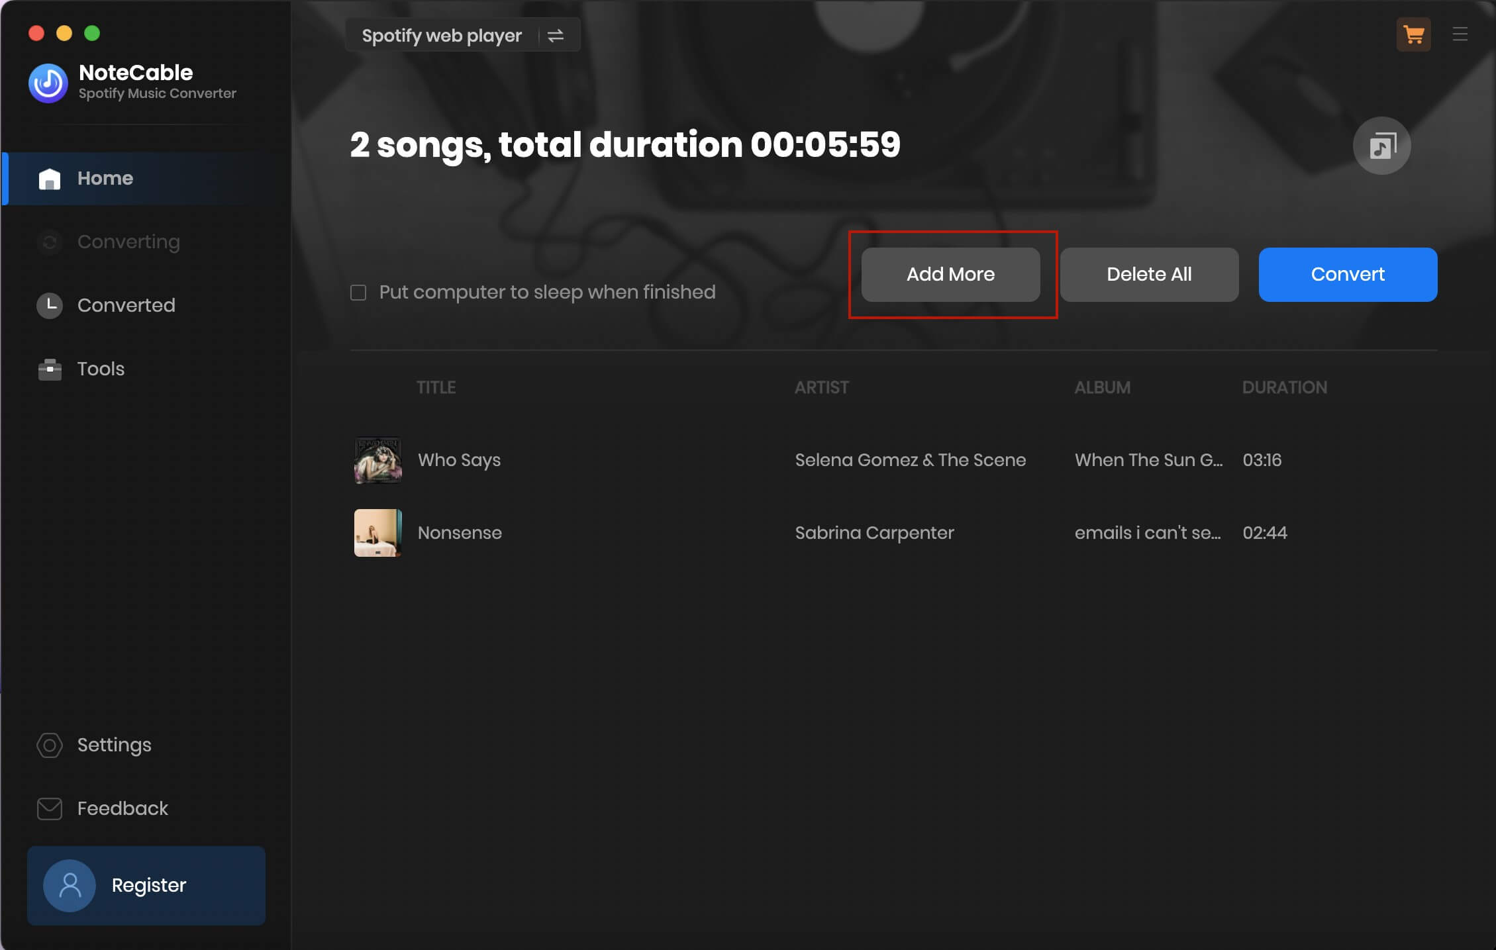1496x950 pixels.
Task: Click the ALBUM column header
Action: (1102, 387)
